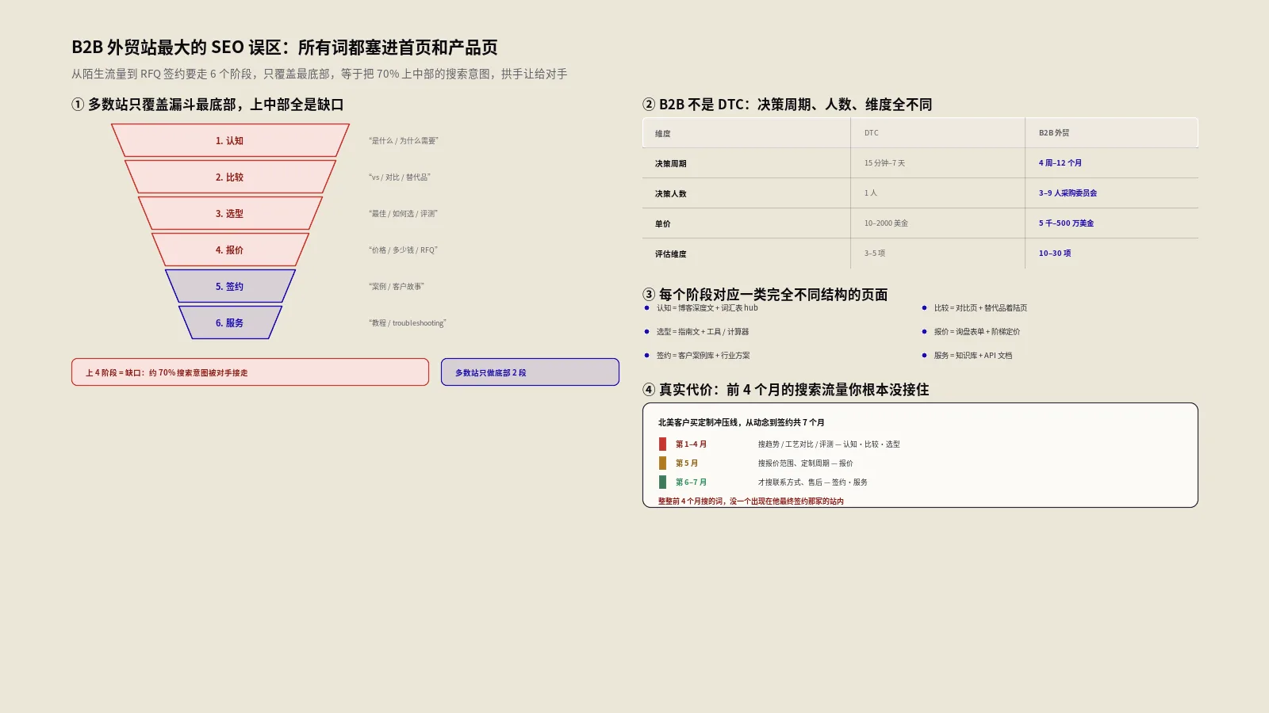
Task: Click the label “是什么 / 为什么需要”
Action: click(403, 141)
